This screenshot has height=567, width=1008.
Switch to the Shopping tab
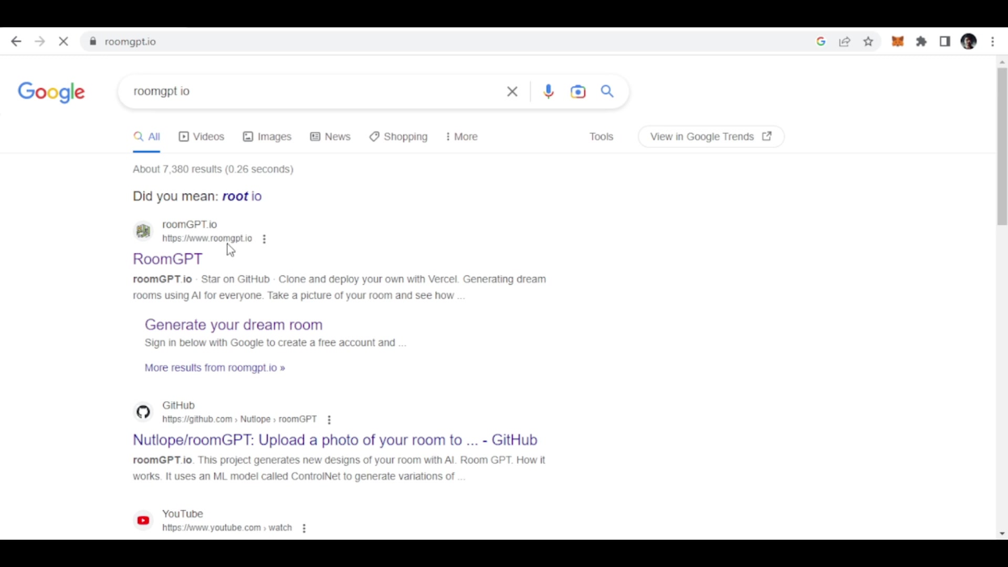coord(398,137)
